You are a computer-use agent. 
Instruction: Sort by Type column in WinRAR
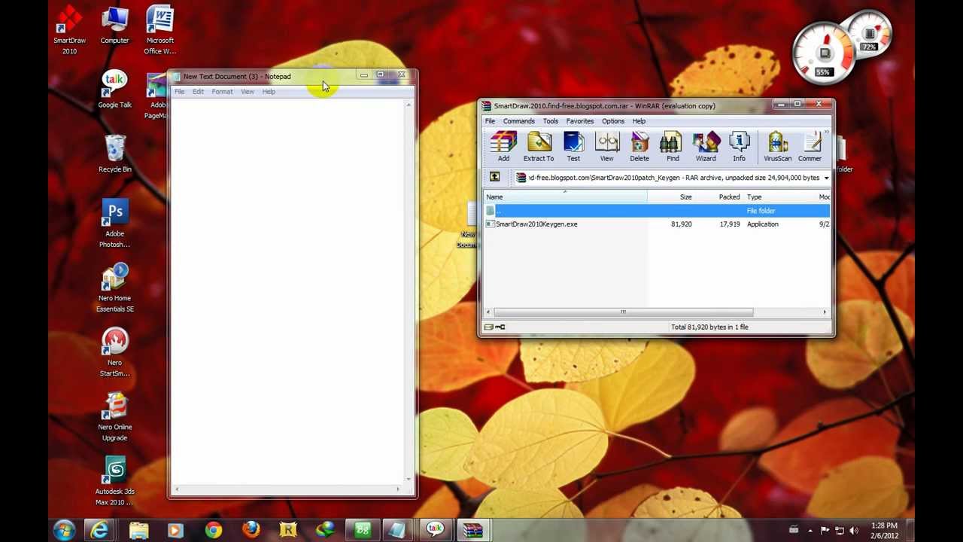780,196
